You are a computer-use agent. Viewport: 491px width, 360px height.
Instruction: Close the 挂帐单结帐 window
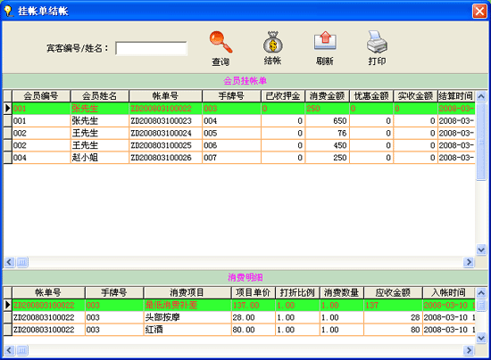click(479, 12)
